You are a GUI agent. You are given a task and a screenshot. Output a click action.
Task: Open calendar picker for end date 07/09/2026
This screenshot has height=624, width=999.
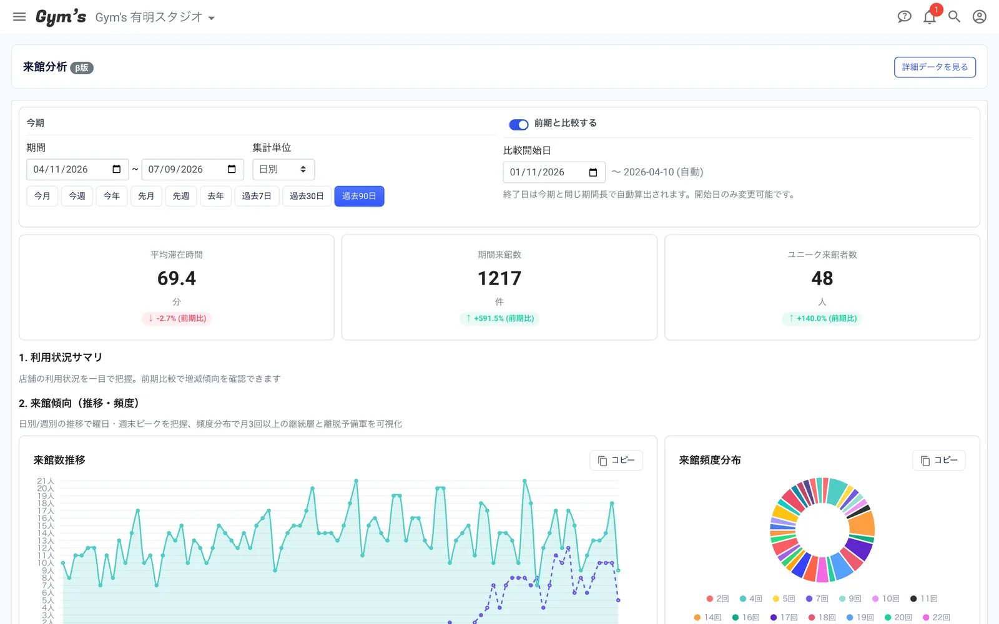coord(232,169)
